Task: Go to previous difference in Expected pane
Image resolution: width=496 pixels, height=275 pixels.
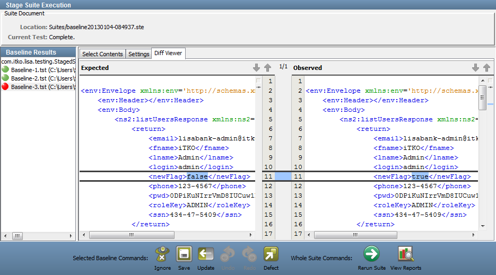Action: point(267,68)
